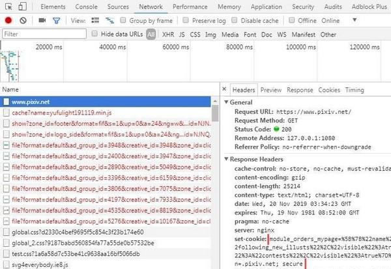Filter requests by JS type

point(182,35)
